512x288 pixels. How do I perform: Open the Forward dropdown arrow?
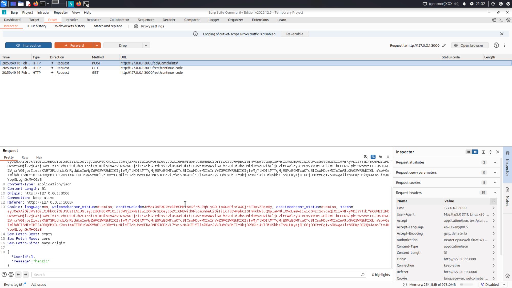pyautogui.click(x=97, y=45)
